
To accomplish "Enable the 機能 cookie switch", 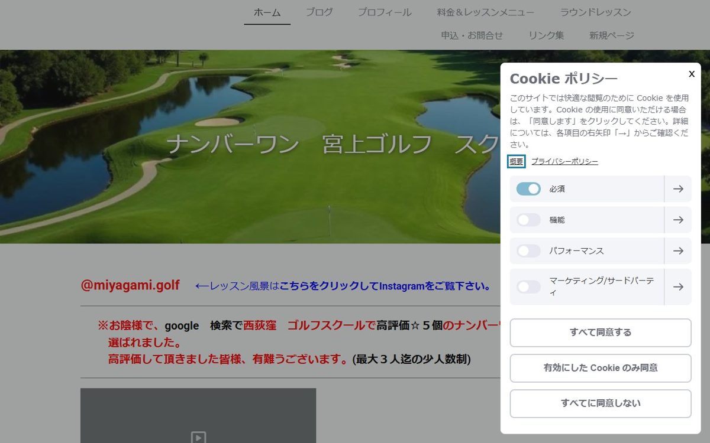I will tap(528, 220).
